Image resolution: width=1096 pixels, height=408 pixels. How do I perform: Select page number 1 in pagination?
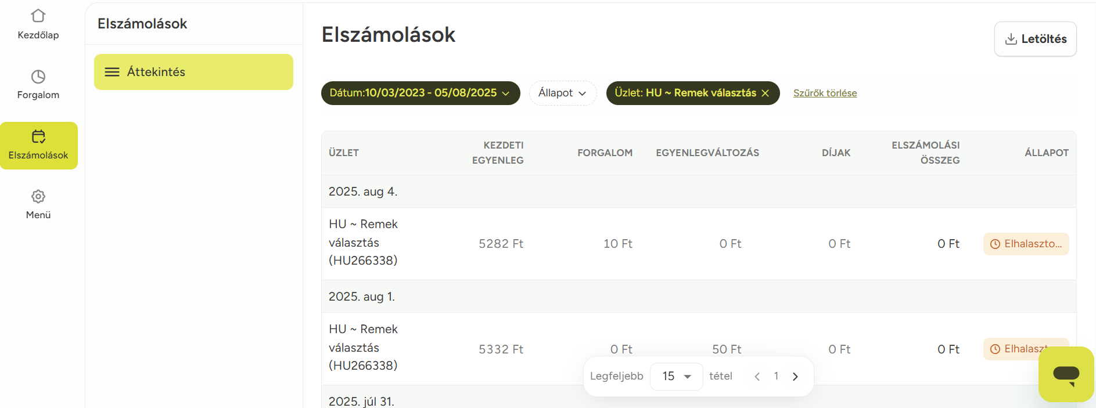[776, 377]
